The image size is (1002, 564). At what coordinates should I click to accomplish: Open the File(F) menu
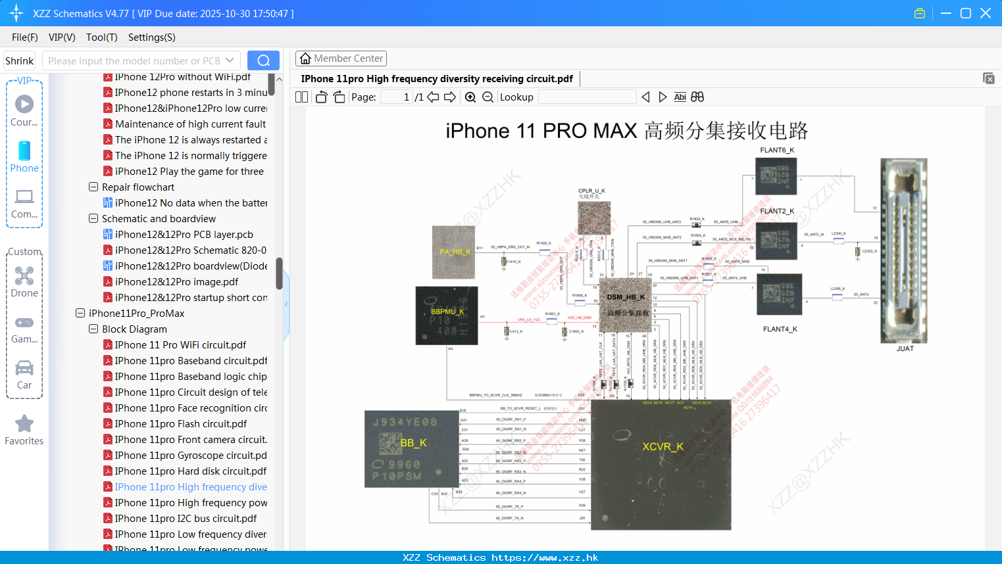pos(25,37)
